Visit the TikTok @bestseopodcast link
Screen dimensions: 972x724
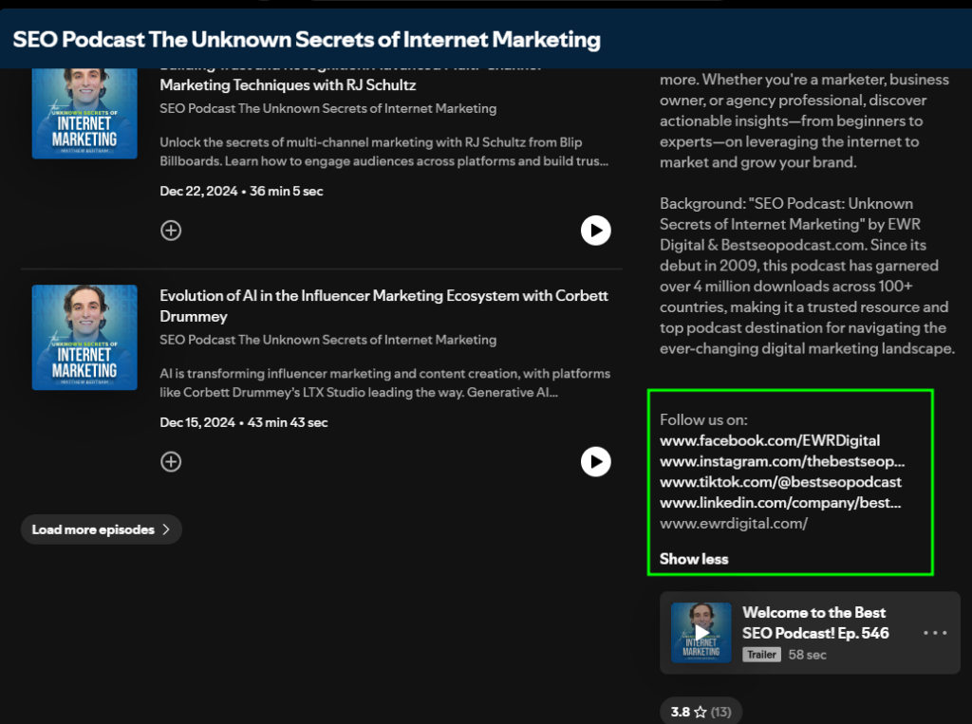pyautogui.click(x=780, y=482)
